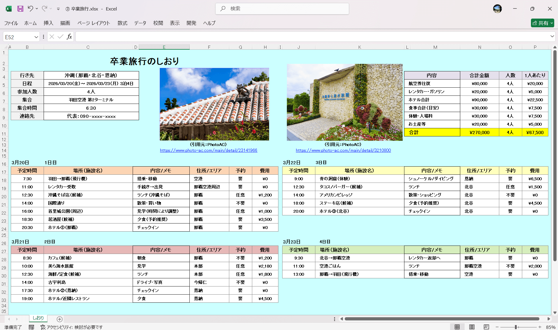Switch to Page Break Preview view icon
The height and width of the screenshot is (330, 558).
pyautogui.click(x=486, y=327)
